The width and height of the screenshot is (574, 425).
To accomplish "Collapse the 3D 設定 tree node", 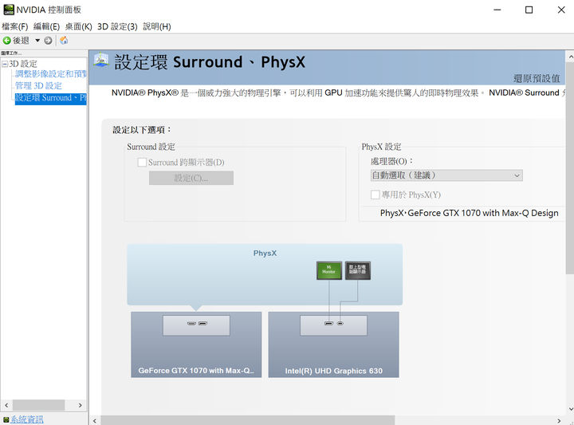I will pyautogui.click(x=5, y=64).
